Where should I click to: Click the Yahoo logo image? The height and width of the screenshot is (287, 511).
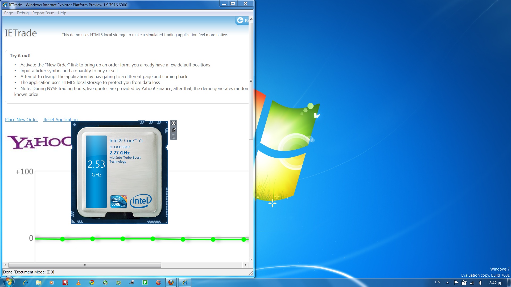[x=39, y=142]
